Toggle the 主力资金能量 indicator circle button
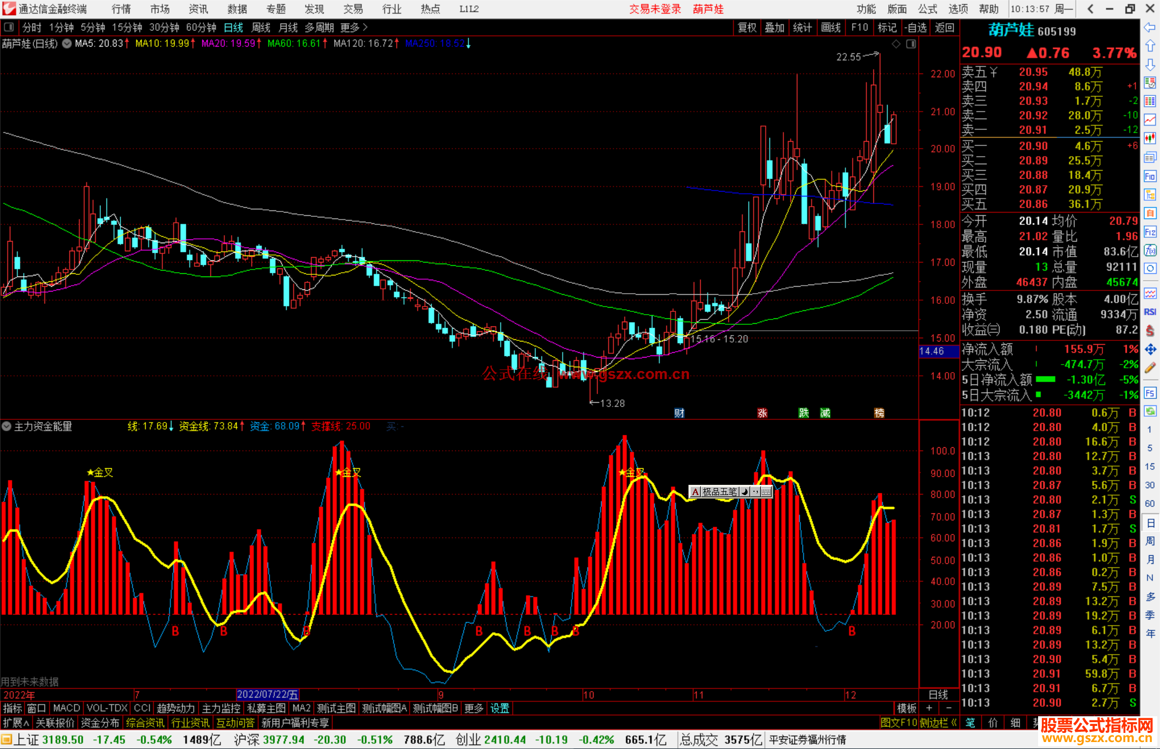1160x749 pixels. (7, 426)
